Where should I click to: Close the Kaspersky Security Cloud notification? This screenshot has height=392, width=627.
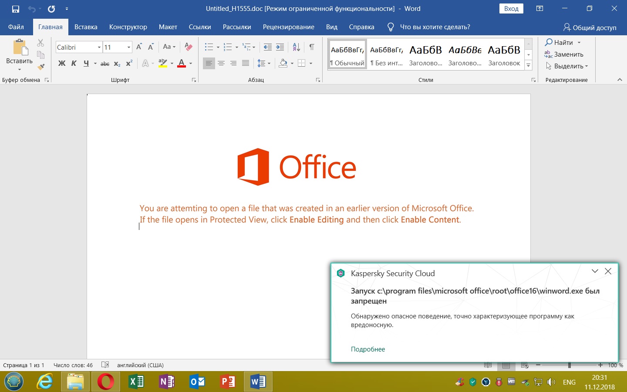coord(608,271)
